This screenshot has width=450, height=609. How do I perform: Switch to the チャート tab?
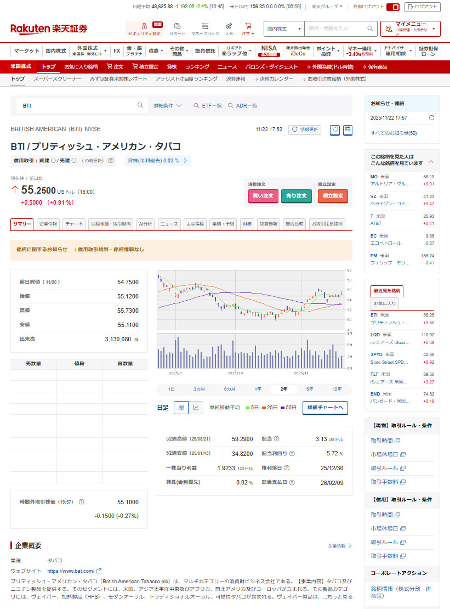[x=73, y=224]
